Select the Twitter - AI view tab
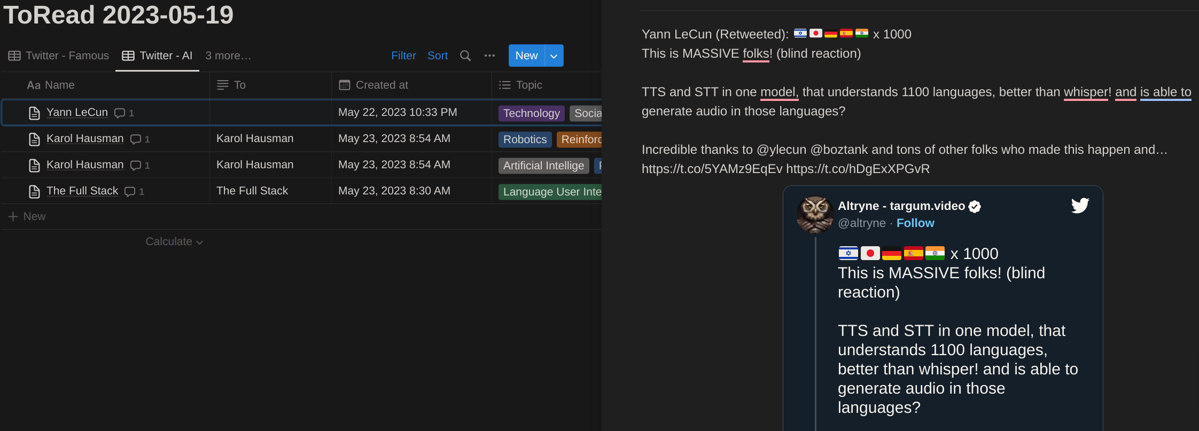The height and width of the screenshot is (431, 1199). point(157,56)
